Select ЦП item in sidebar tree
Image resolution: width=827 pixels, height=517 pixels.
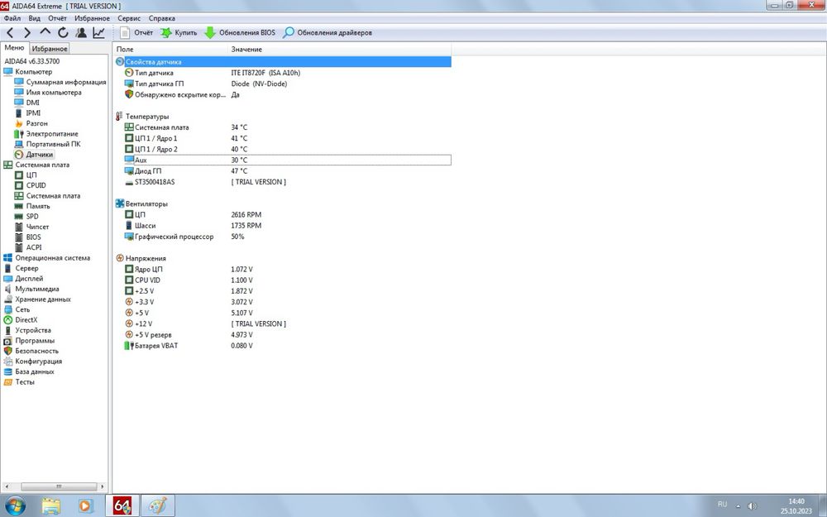pos(26,175)
